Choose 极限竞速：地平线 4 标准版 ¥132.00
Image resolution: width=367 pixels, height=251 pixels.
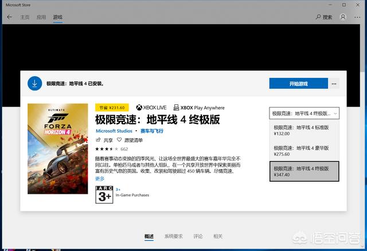pos(304,130)
